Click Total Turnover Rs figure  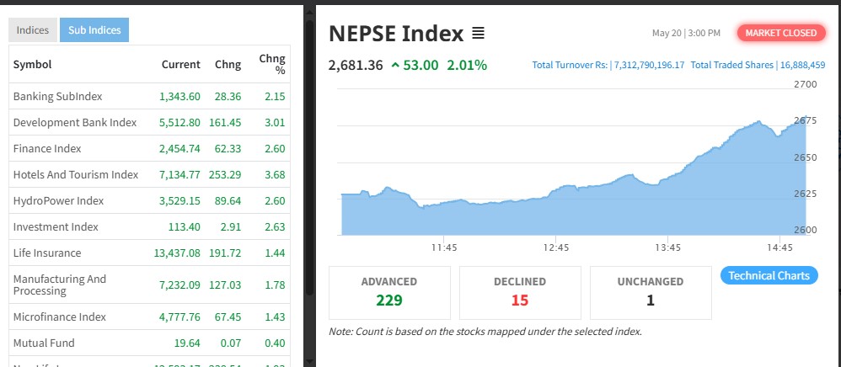click(608, 65)
